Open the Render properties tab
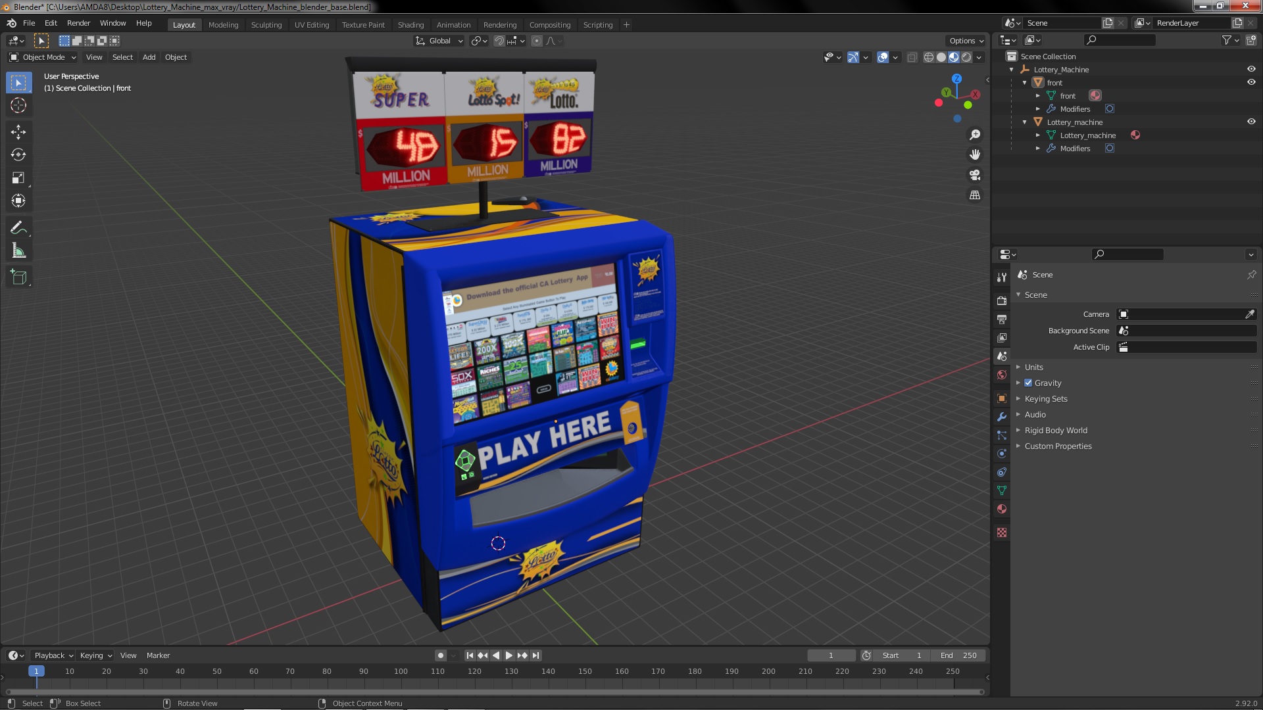Screen dimensions: 1263x710 (1002, 300)
